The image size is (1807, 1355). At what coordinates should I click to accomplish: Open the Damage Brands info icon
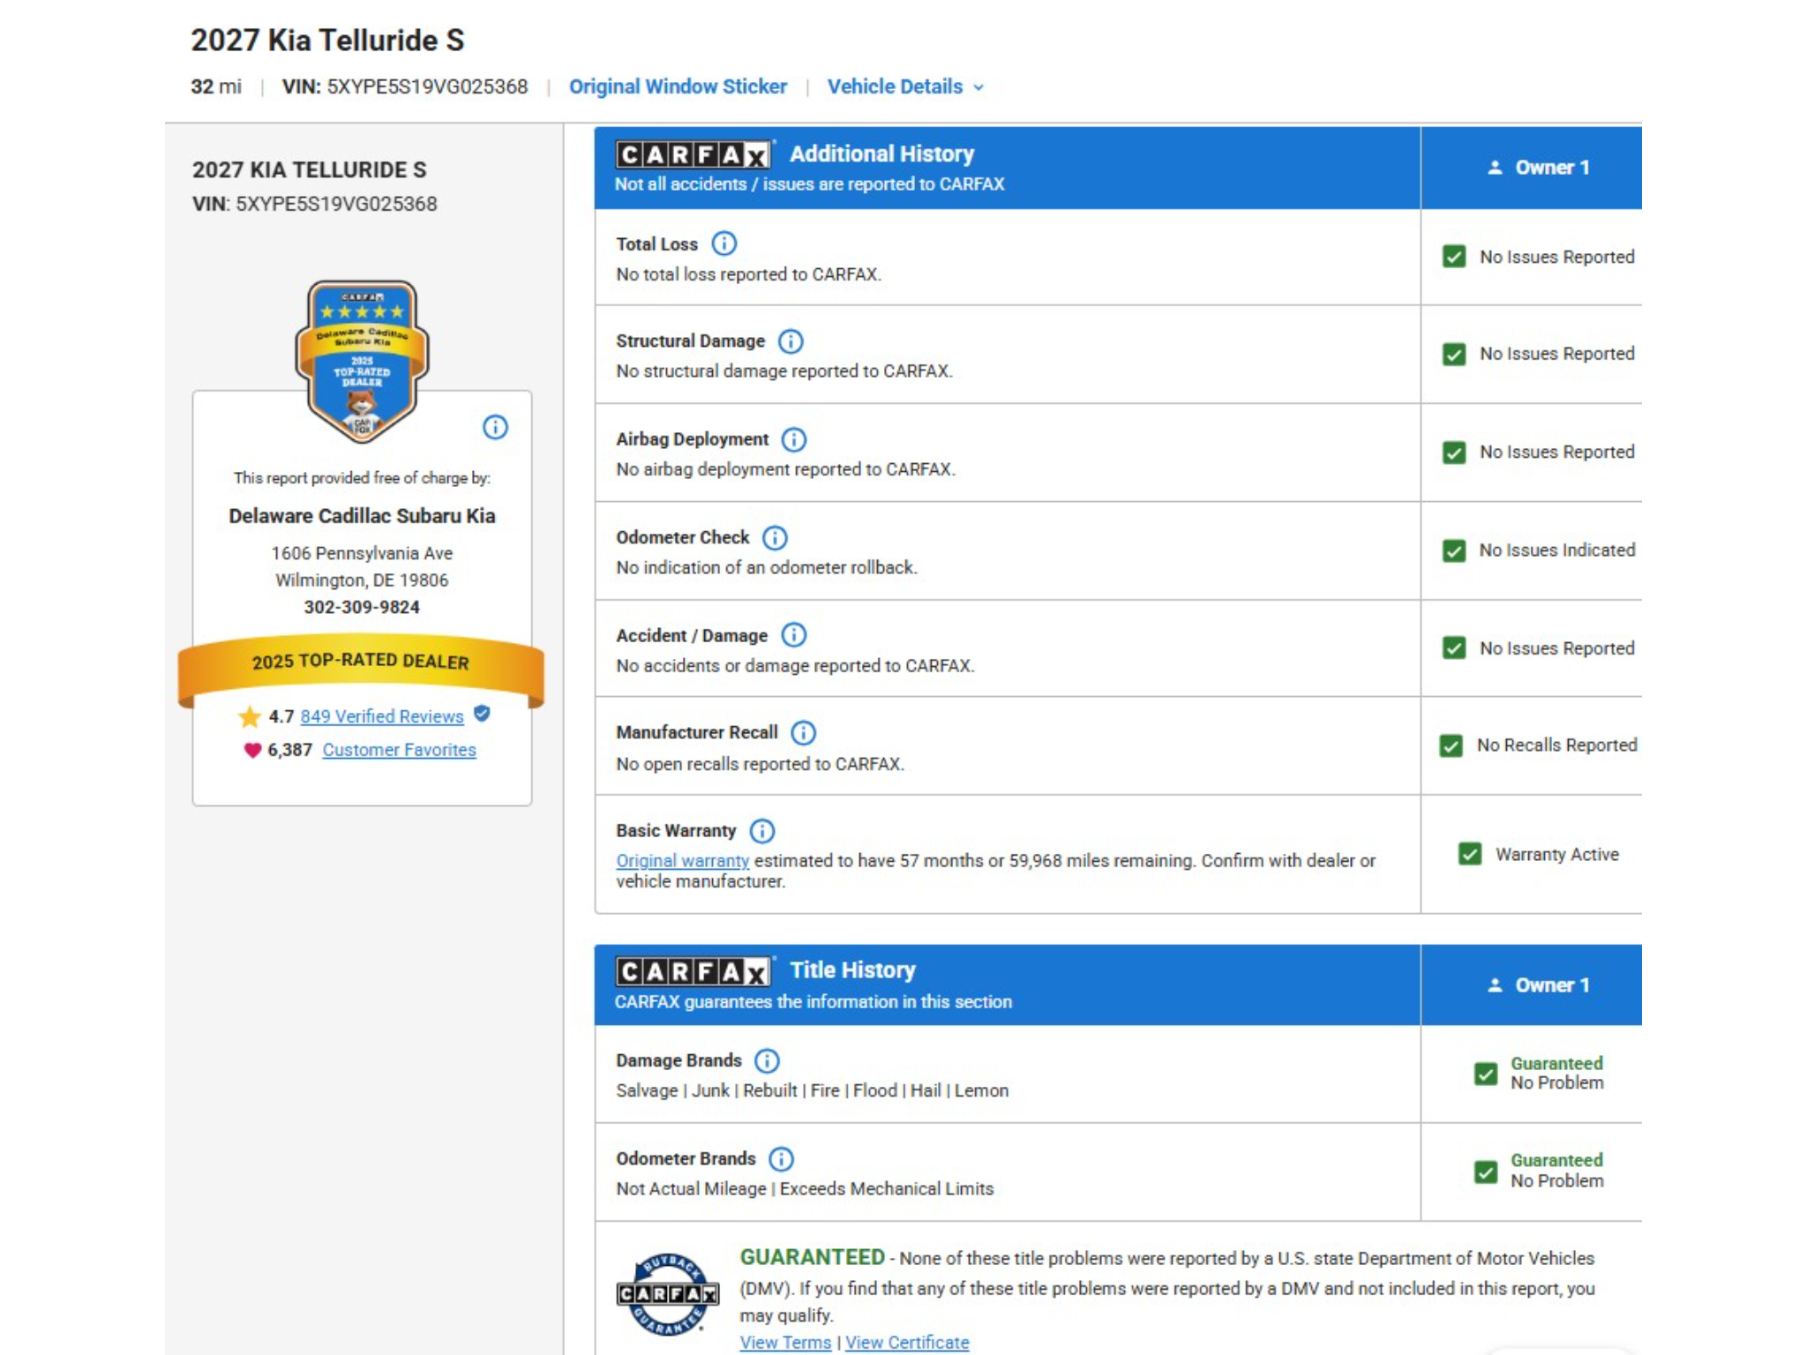click(x=767, y=1060)
